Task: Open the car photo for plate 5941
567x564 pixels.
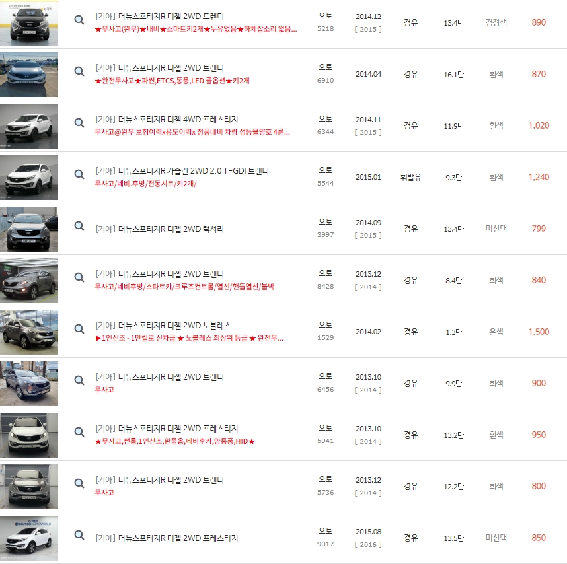Action: coord(29,435)
